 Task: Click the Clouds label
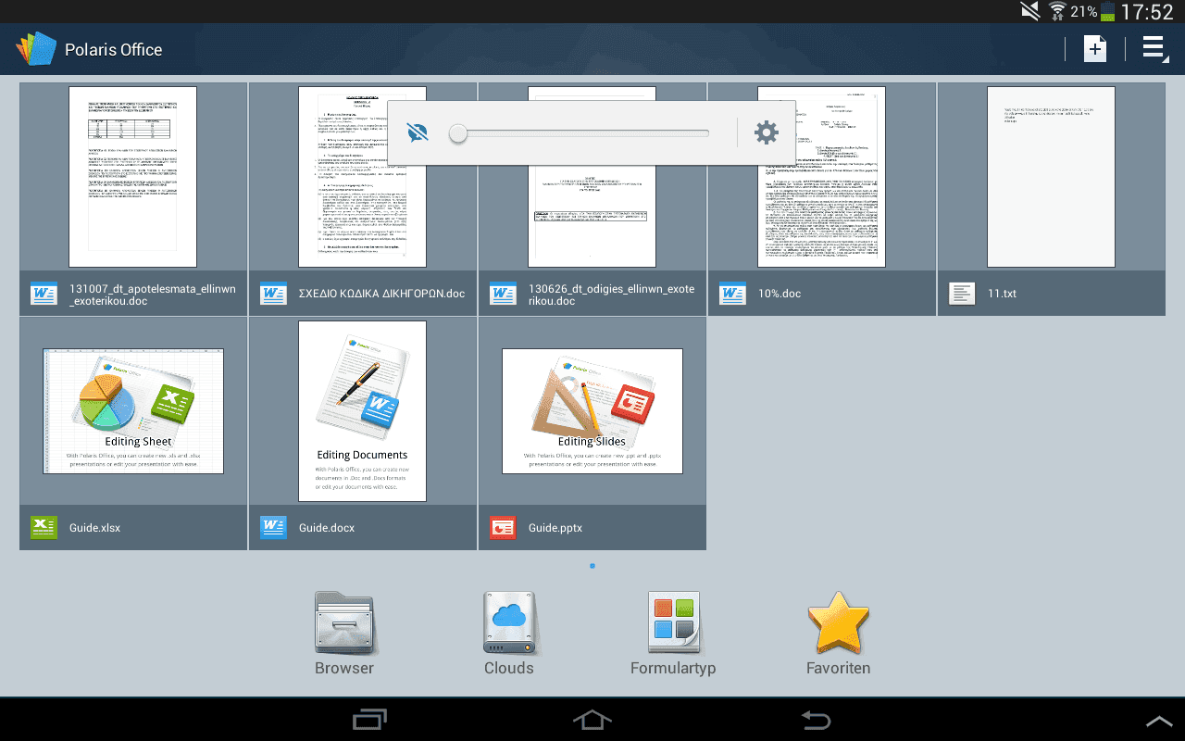point(509,668)
